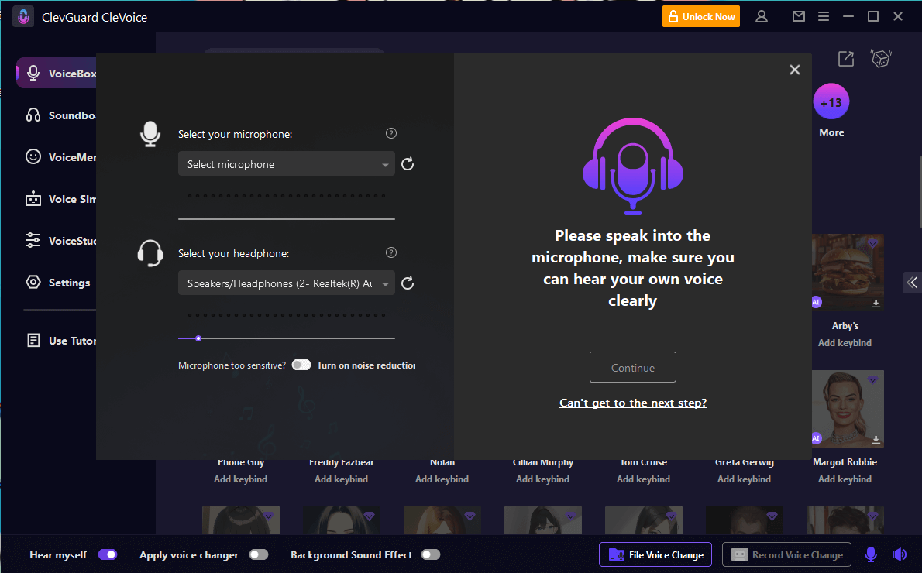The image size is (922, 573).
Task: Click the premium diamond badge on Margot Robbie
Action: click(872, 379)
